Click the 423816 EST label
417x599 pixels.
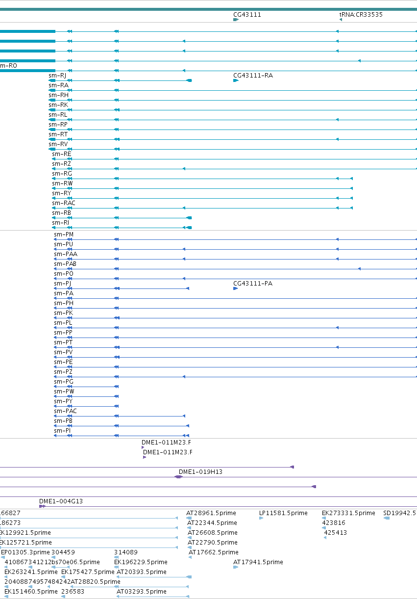(x=334, y=523)
